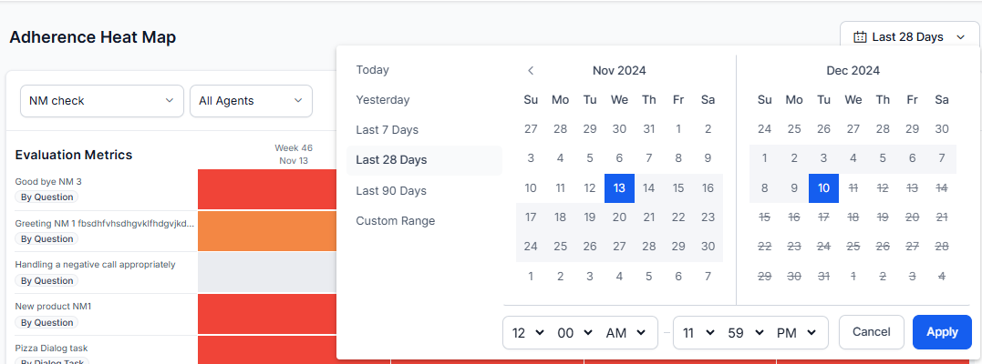Select the start hour dropdown showing 12
The image size is (982, 364).
[x=528, y=333]
